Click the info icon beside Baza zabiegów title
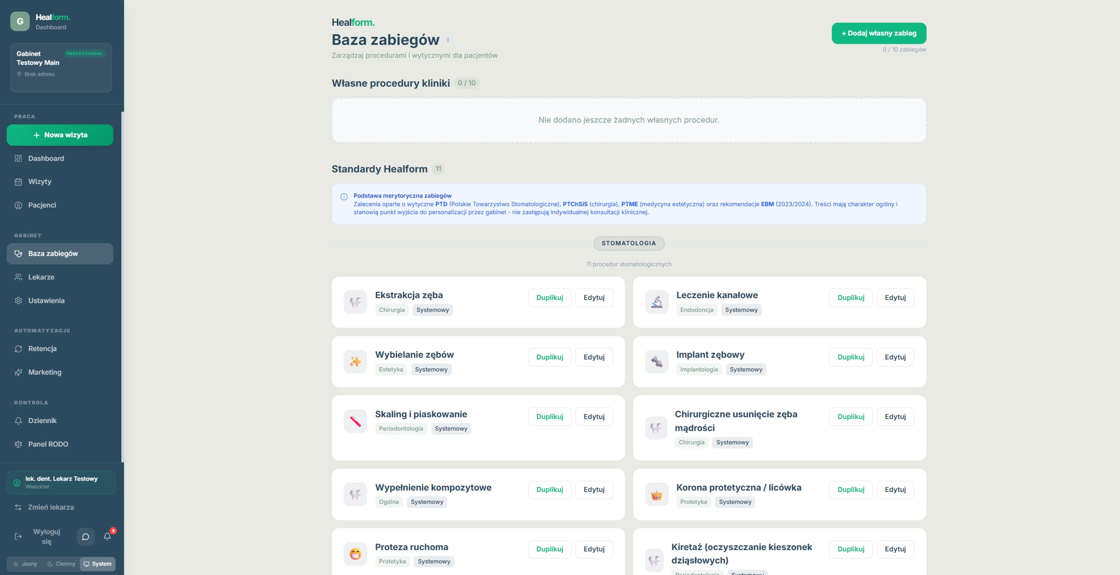 [x=448, y=40]
